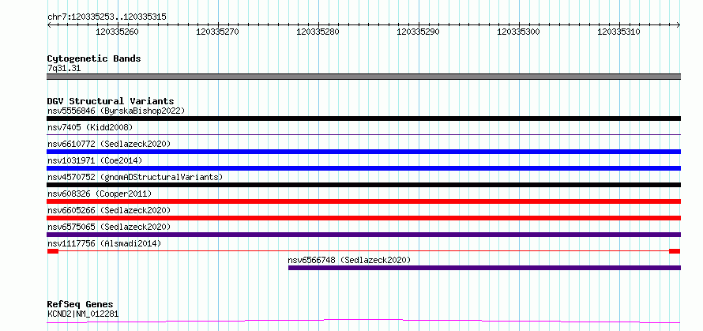Open variant nsv608326 (Cooper2011) label
The image size is (703, 331).
[100, 194]
